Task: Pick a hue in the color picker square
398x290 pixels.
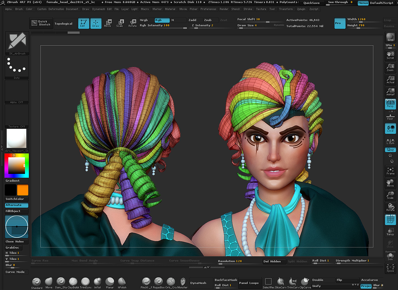Action: pos(17,166)
